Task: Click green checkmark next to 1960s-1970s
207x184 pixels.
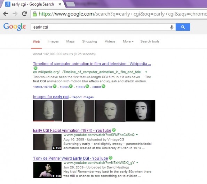Action: click(x=55, y=86)
